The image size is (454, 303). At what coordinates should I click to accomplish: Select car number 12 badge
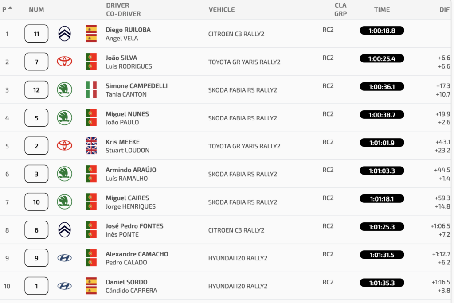(x=36, y=90)
